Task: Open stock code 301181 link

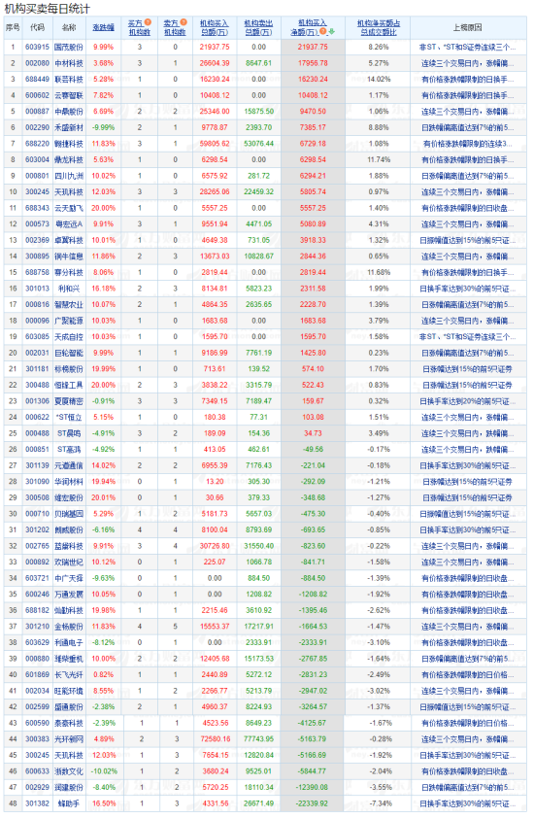Action: tap(37, 369)
